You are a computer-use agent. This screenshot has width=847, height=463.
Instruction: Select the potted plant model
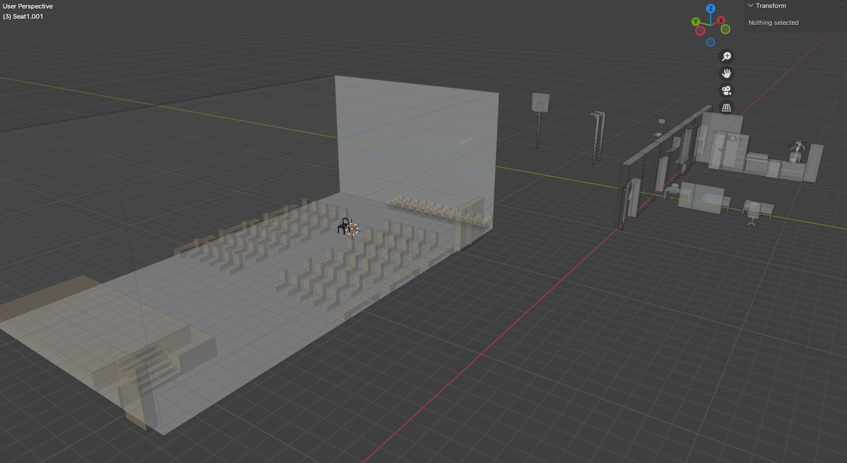797,152
